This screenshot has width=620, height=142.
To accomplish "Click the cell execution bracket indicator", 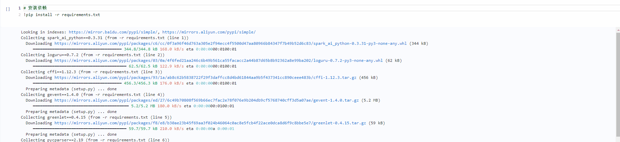I will coord(8,9).
